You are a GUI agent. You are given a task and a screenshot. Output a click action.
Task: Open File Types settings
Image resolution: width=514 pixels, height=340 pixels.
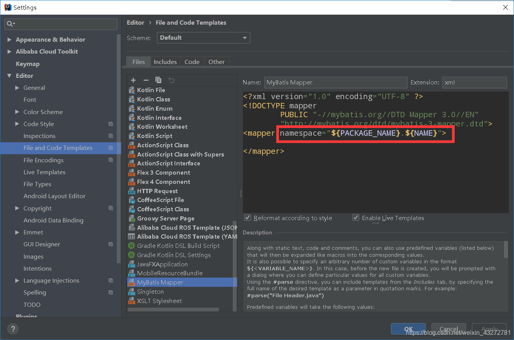[37, 184]
